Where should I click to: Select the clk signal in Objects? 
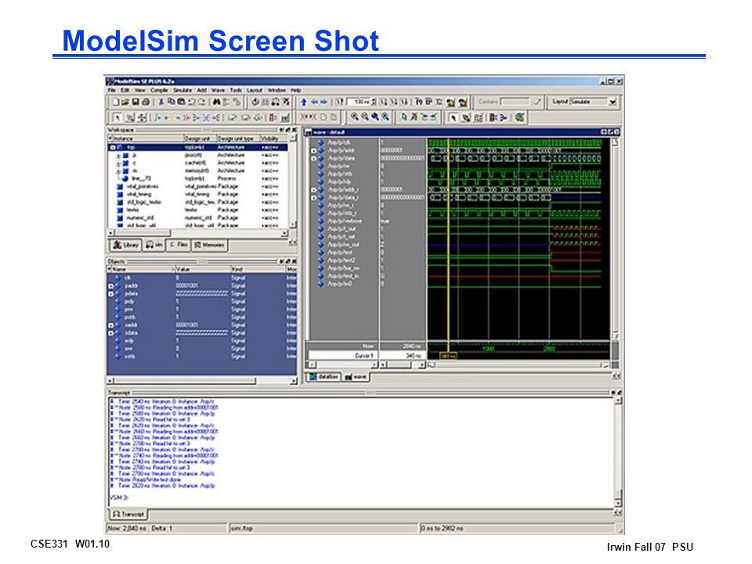pyautogui.click(x=202, y=277)
